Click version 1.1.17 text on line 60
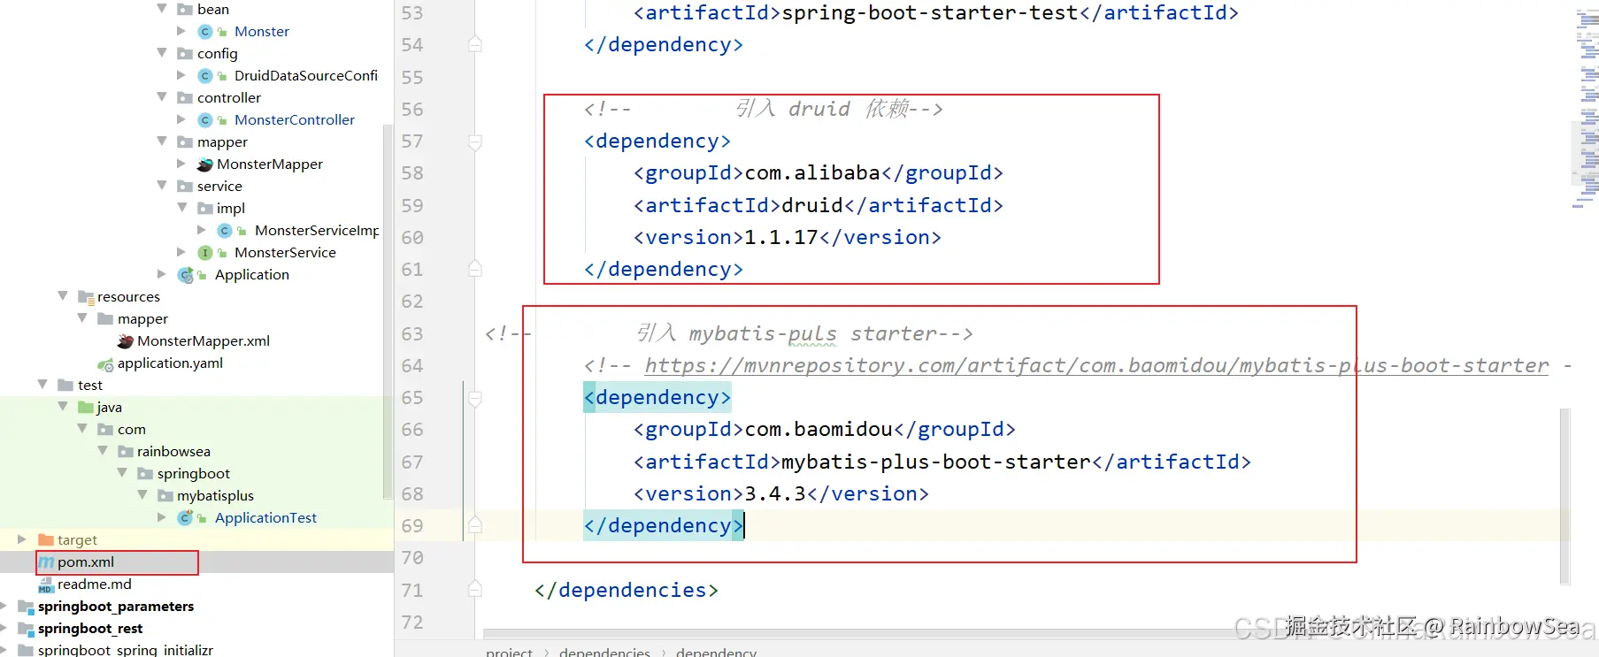This screenshot has height=657, width=1599. tap(780, 237)
